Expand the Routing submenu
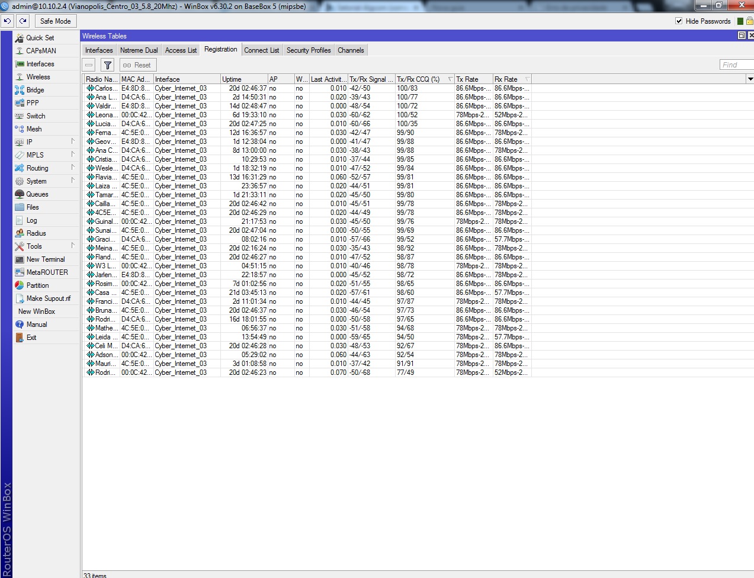 point(46,168)
